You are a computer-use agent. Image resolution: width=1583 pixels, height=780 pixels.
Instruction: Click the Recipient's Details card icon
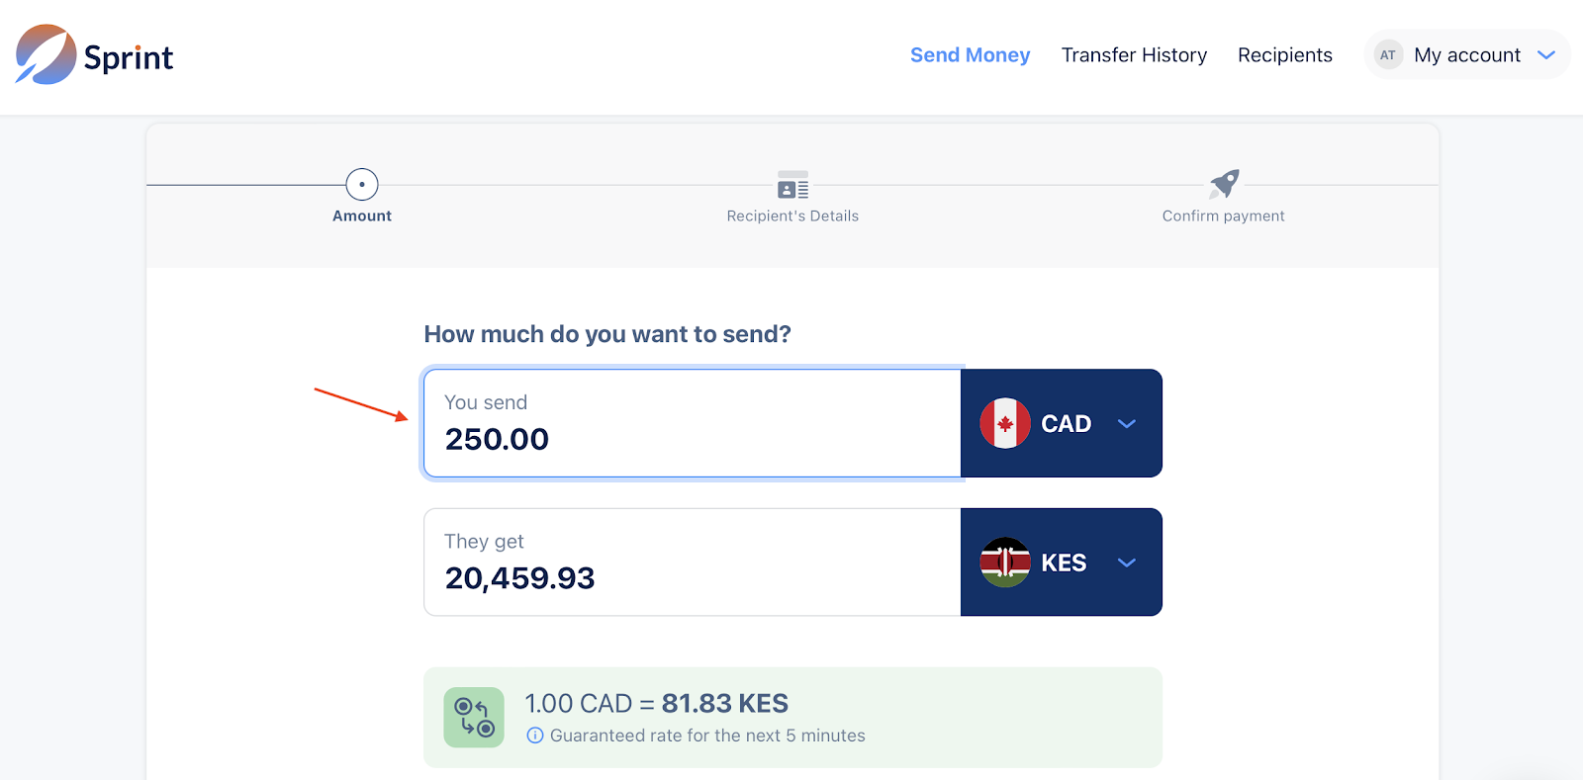click(792, 185)
